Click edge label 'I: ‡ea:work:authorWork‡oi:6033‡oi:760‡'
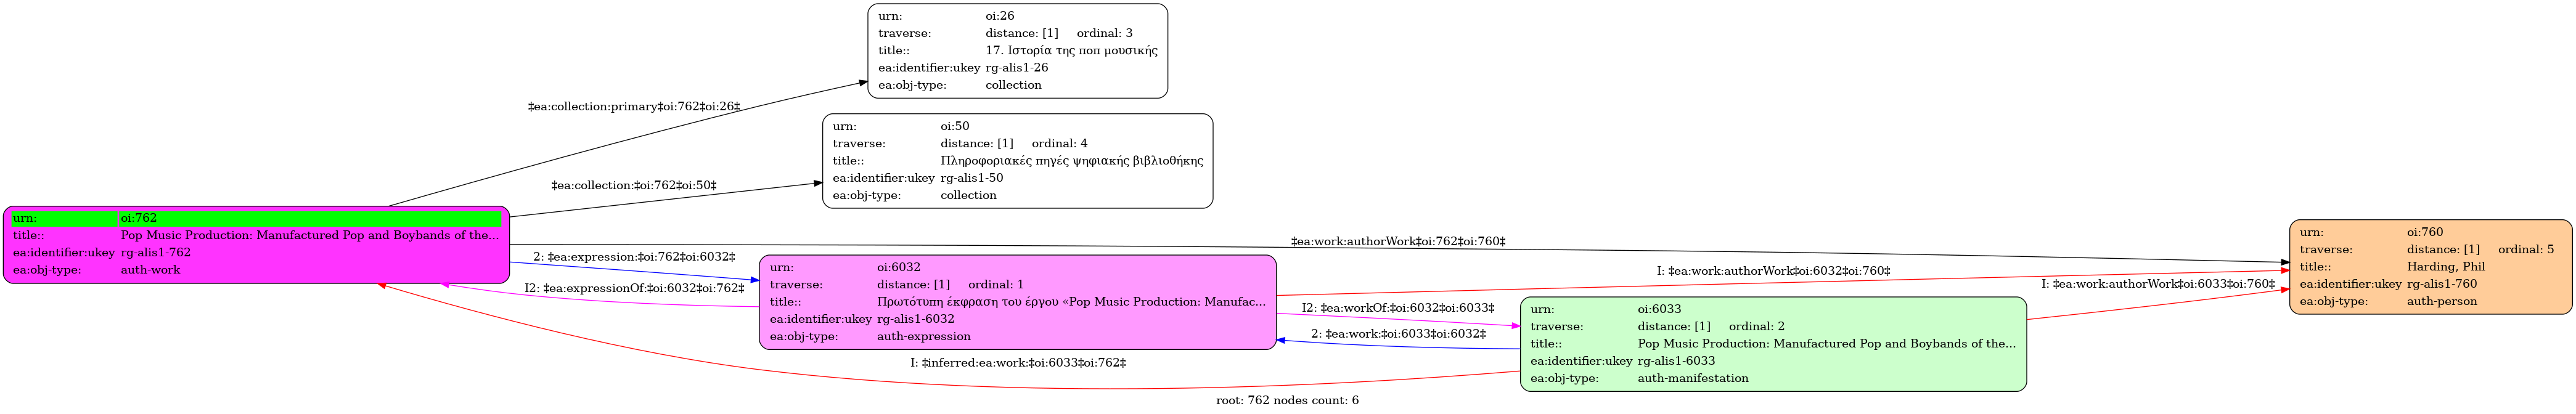Viewport: 2576px width, 414px height. tap(2158, 284)
